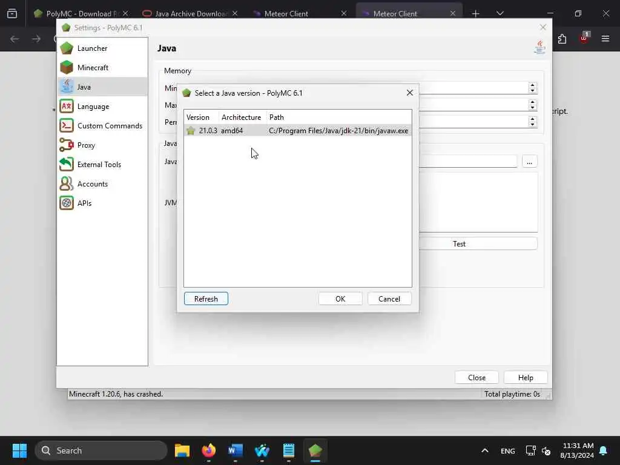Expand the browser tab list dropdown
The height and width of the screenshot is (465, 620).
pyautogui.click(x=500, y=13)
